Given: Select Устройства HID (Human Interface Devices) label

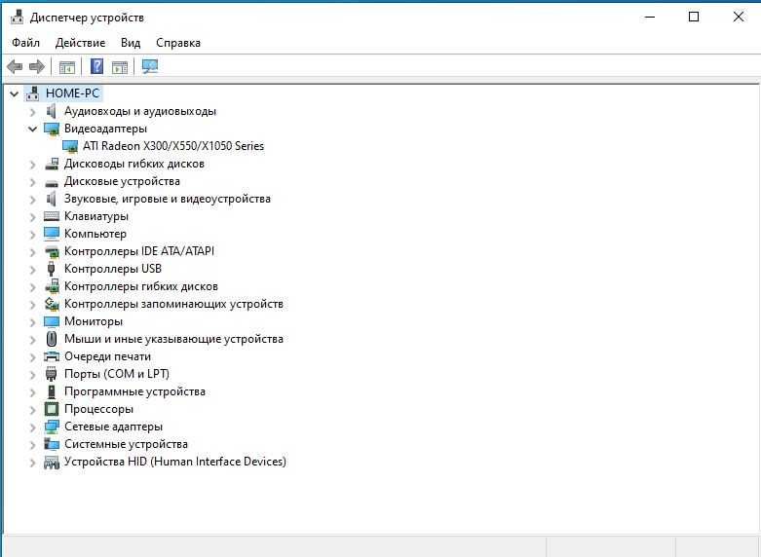Looking at the screenshot, I should [175, 462].
